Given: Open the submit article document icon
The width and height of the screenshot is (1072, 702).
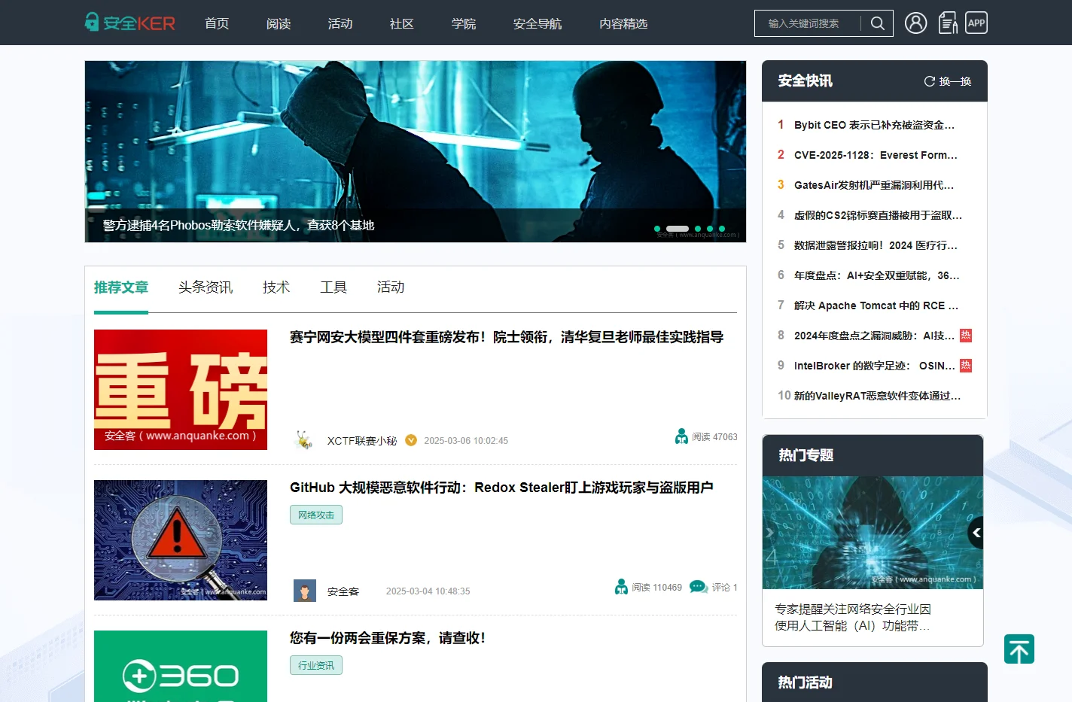Looking at the screenshot, I should [x=949, y=23].
